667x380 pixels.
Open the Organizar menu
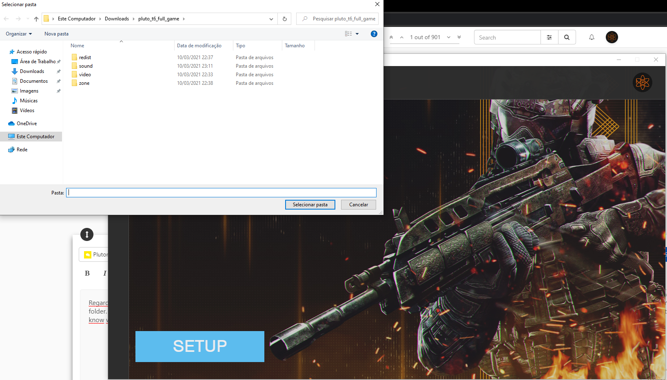point(19,34)
